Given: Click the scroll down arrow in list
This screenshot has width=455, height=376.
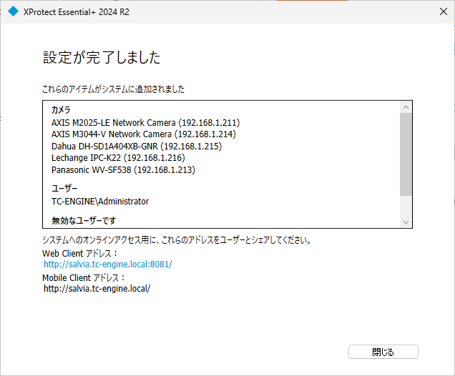Looking at the screenshot, I should click(406, 222).
